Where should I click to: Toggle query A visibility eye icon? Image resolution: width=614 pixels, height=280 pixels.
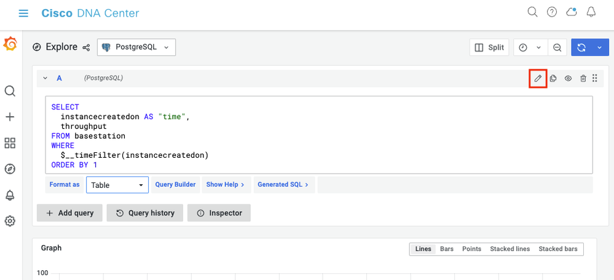point(568,78)
